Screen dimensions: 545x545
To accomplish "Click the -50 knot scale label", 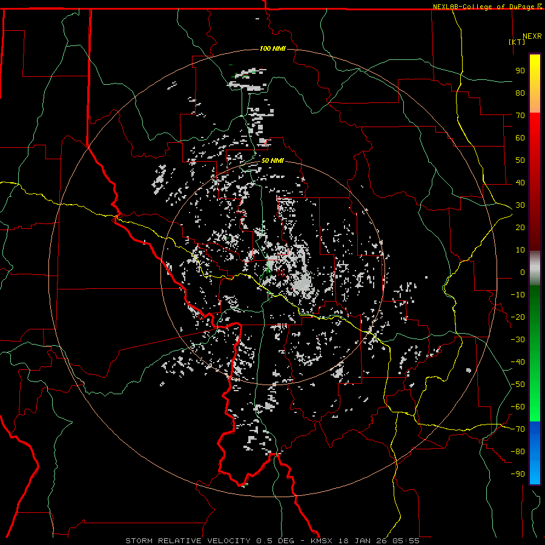I will coord(518,385).
